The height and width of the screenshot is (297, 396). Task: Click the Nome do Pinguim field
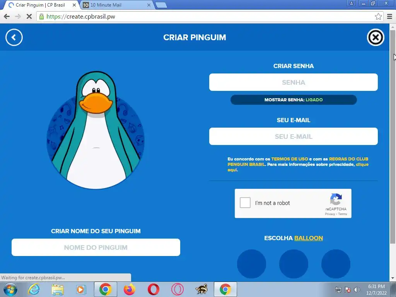96,247
